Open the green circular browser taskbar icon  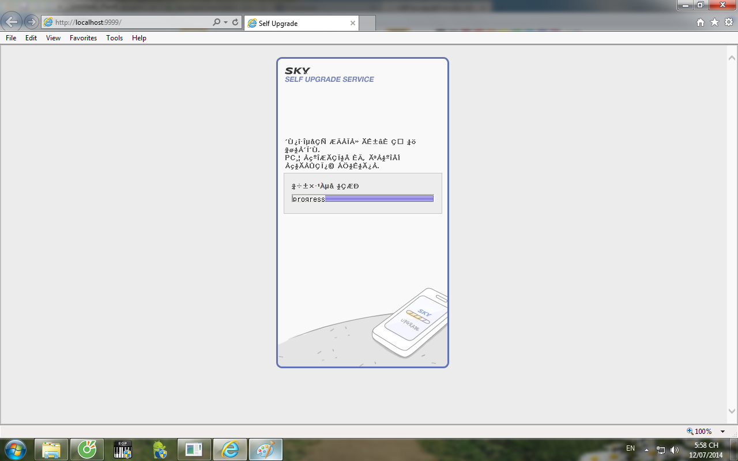coord(87,449)
